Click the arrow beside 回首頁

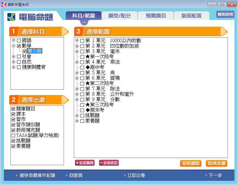(66, 175)
